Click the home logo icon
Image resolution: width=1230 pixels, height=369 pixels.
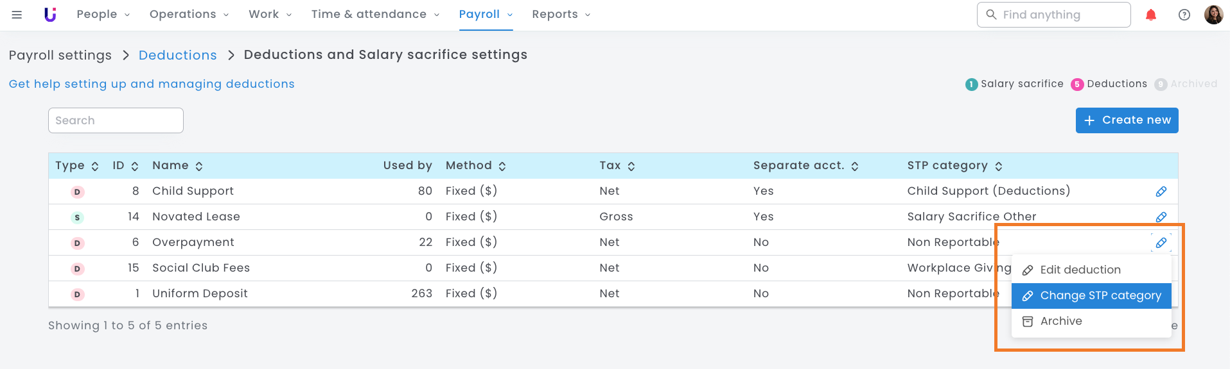point(50,15)
